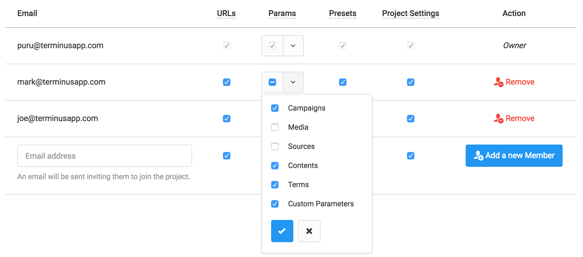Click the remove-user icon for mark@terminusapp.com
Viewport: 583px width, 257px height.
click(498, 82)
